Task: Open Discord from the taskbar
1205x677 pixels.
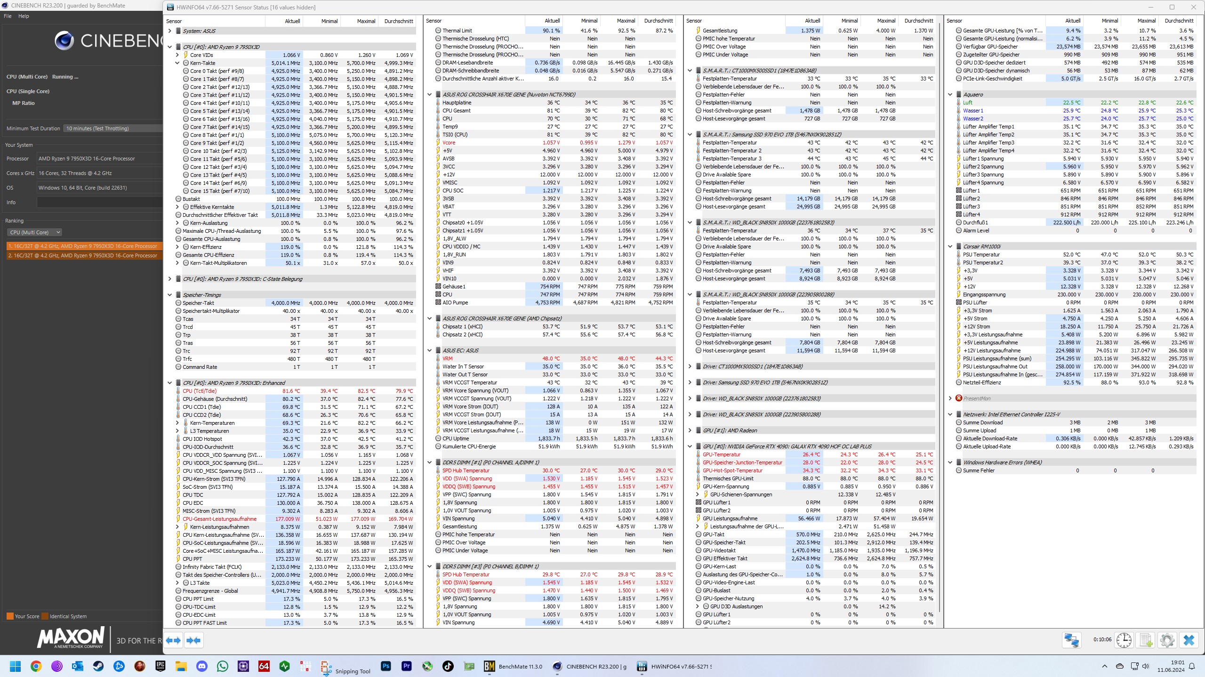Action: click(202, 666)
